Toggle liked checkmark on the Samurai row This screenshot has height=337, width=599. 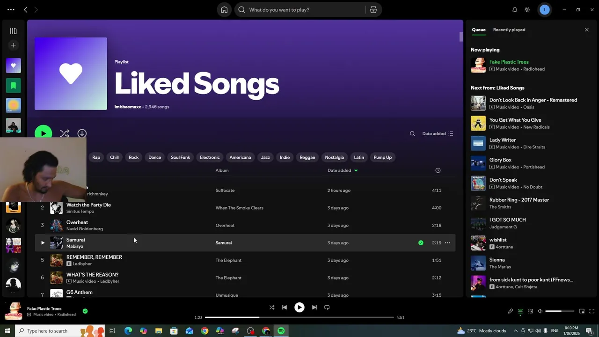tap(421, 243)
